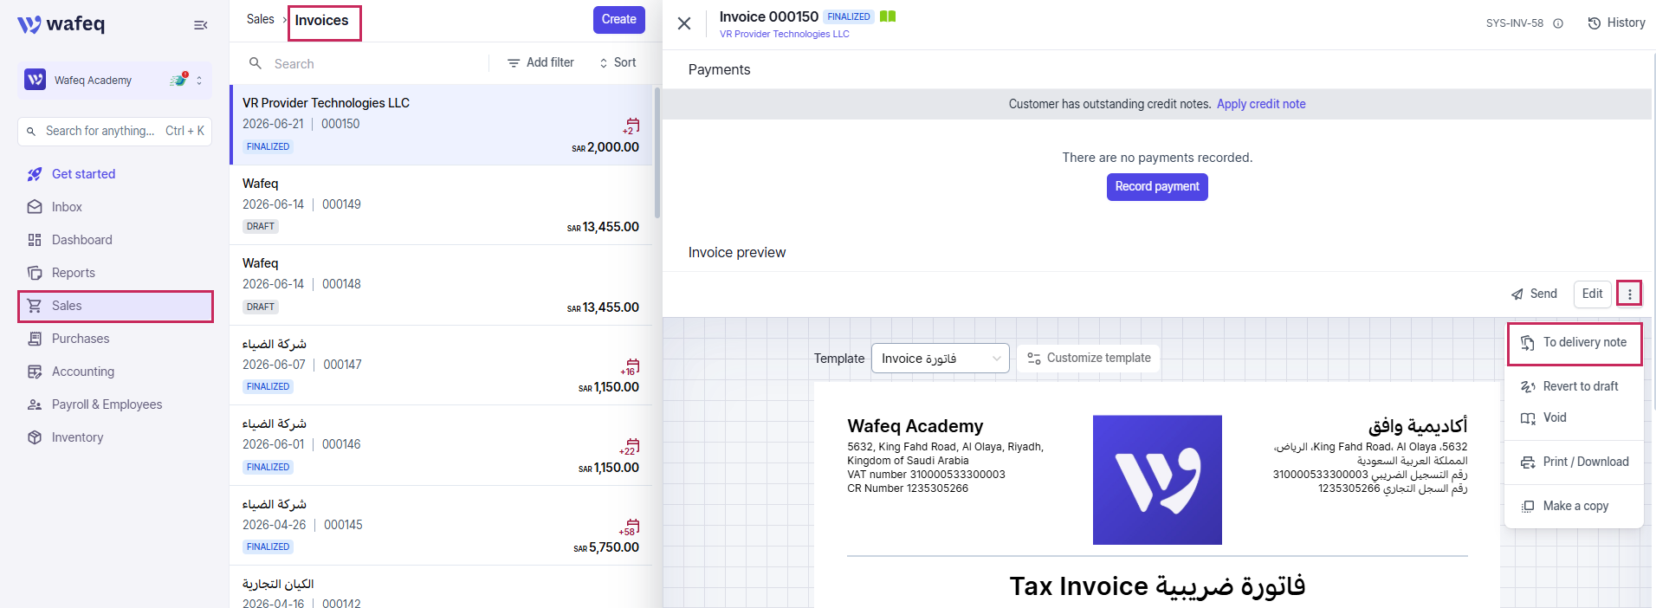Collapse the sidebar with the menu icon
Image resolution: width=1656 pixels, height=608 pixels.
pyautogui.click(x=200, y=25)
